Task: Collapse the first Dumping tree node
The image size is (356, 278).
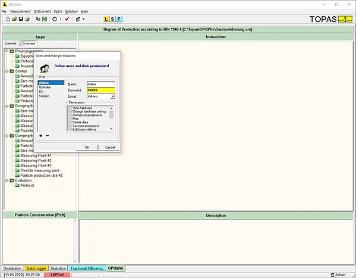Action: [x=7, y=106]
